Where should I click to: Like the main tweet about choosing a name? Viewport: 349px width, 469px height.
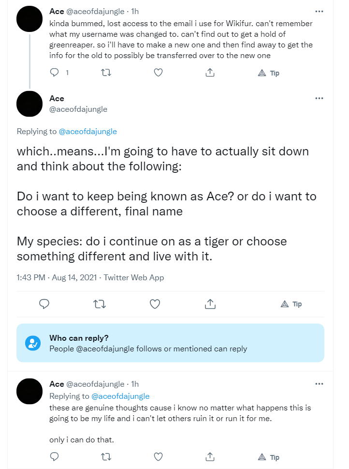pyautogui.click(x=155, y=304)
